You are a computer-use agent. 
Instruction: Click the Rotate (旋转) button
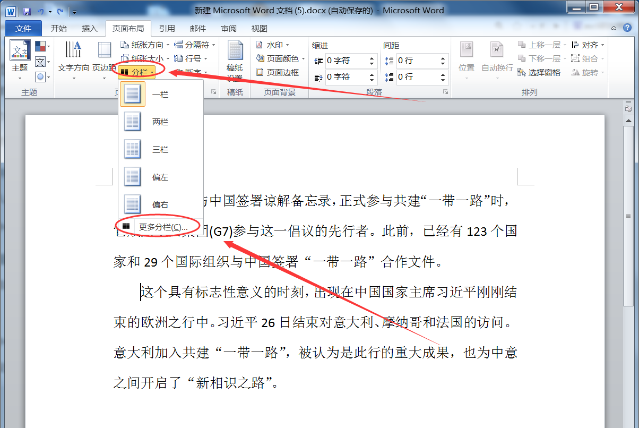588,73
